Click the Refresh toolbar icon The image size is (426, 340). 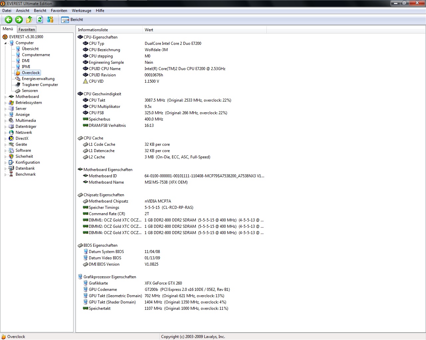tap(40, 20)
